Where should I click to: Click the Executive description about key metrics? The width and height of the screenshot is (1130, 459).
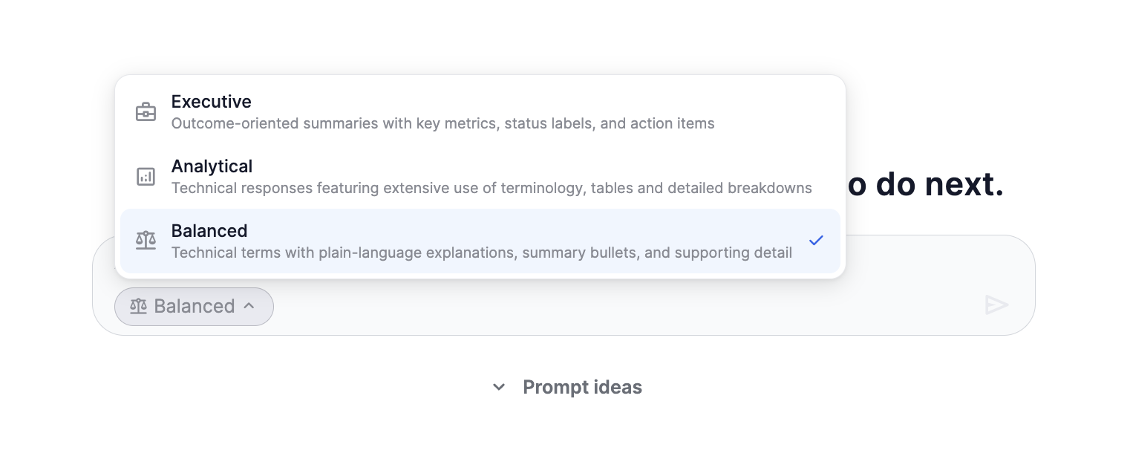click(442, 123)
